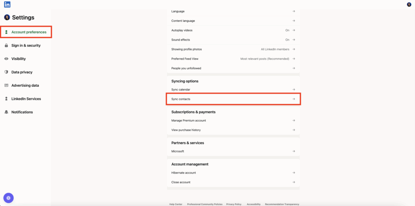415x206 pixels.
Task: Expand the Language setting arrow
Action: pos(294,11)
